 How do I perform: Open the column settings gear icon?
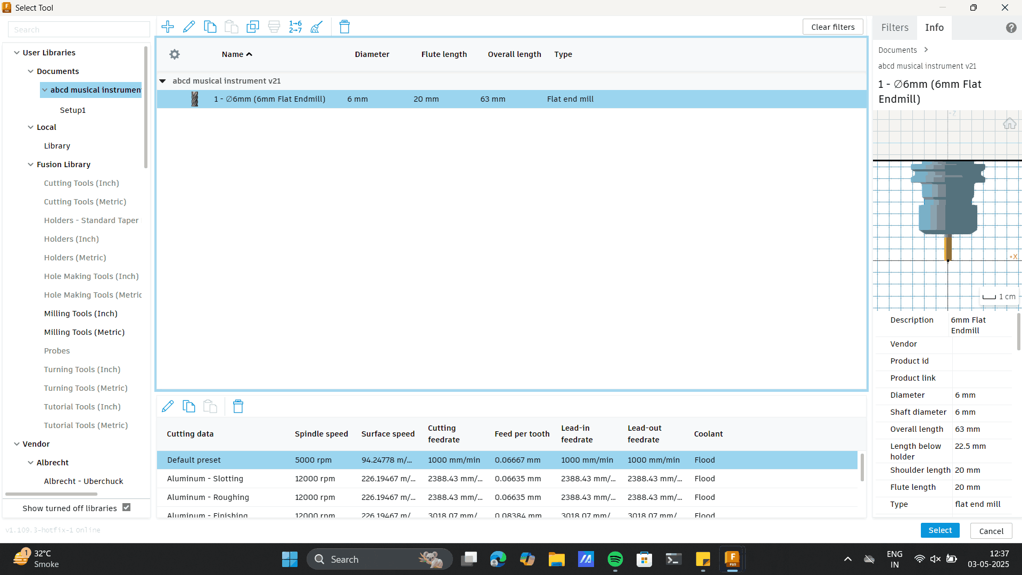coord(175,54)
